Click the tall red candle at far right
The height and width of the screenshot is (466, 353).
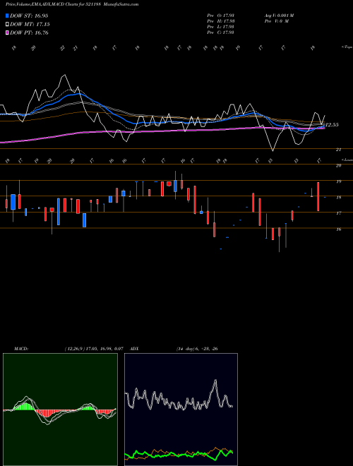click(318, 197)
